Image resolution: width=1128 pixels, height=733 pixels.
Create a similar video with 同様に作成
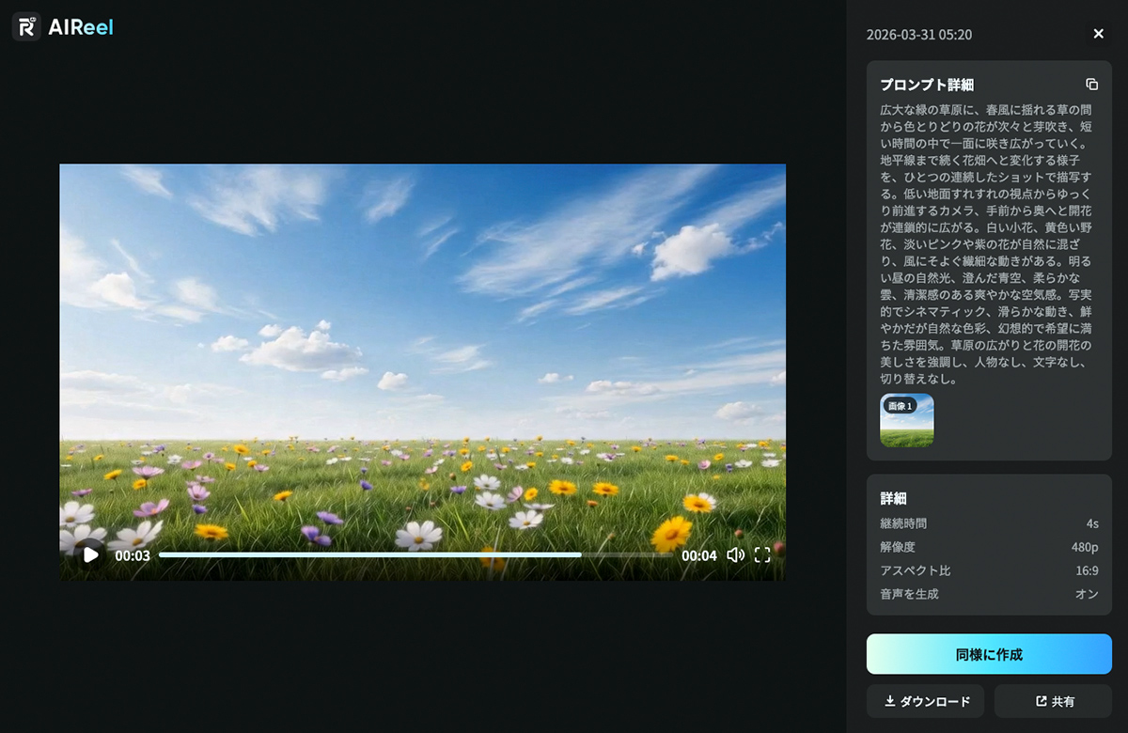(989, 654)
